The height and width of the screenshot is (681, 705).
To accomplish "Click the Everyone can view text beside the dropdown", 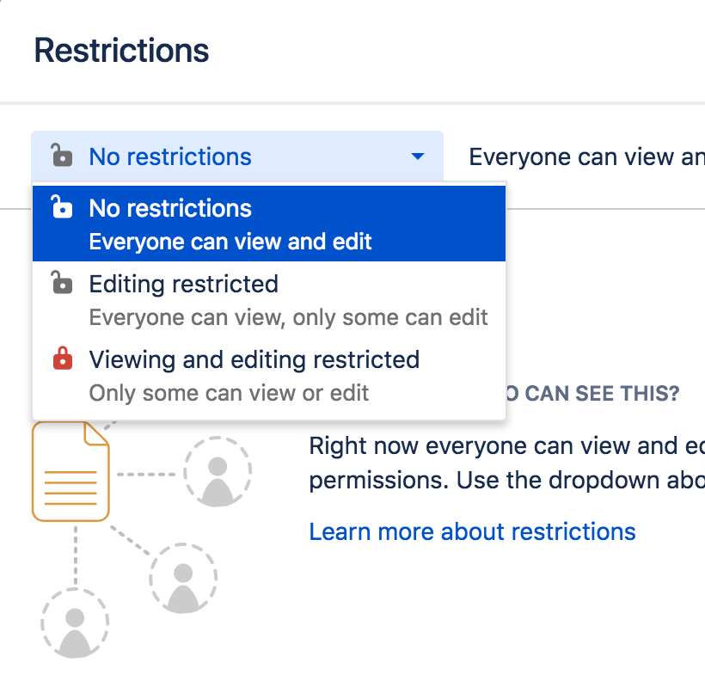I will (x=585, y=156).
